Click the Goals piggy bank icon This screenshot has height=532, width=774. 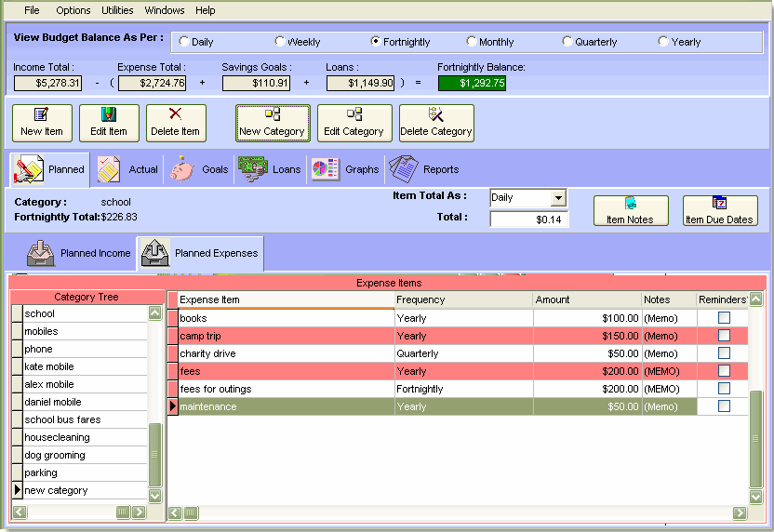point(182,169)
